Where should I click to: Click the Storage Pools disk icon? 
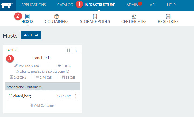[x=95, y=16]
